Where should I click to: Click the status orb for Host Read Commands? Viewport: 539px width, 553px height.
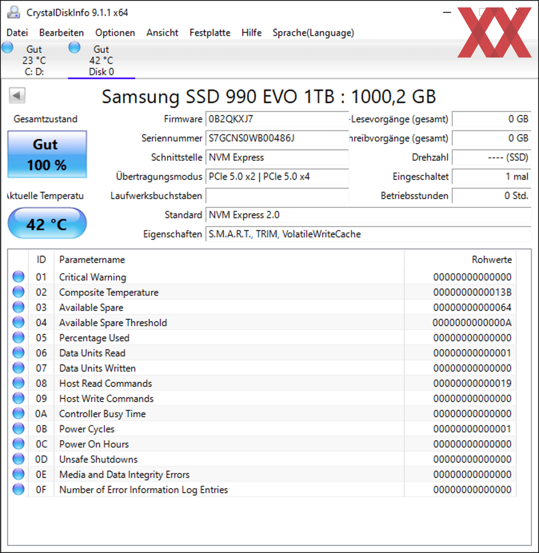click(x=19, y=383)
